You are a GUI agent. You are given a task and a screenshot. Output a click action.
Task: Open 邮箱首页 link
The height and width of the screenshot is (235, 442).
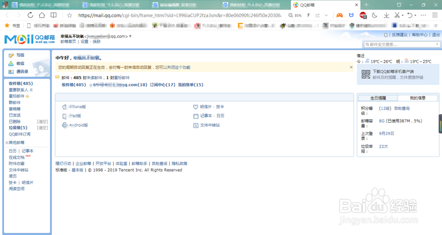68,41
